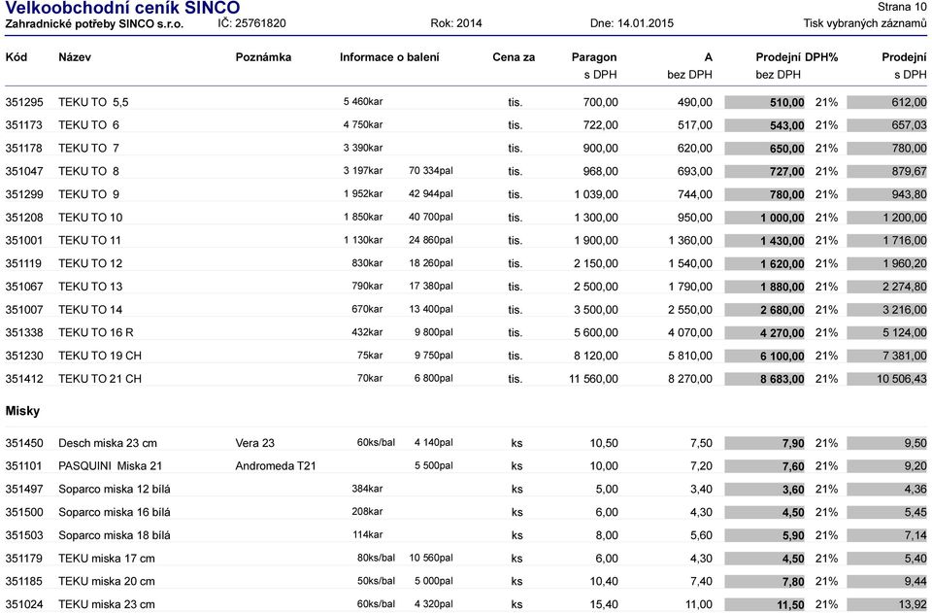932x613 pixels.
Task: Click pallet quantity '18 260pal'
Action: pyautogui.click(x=431, y=263)
